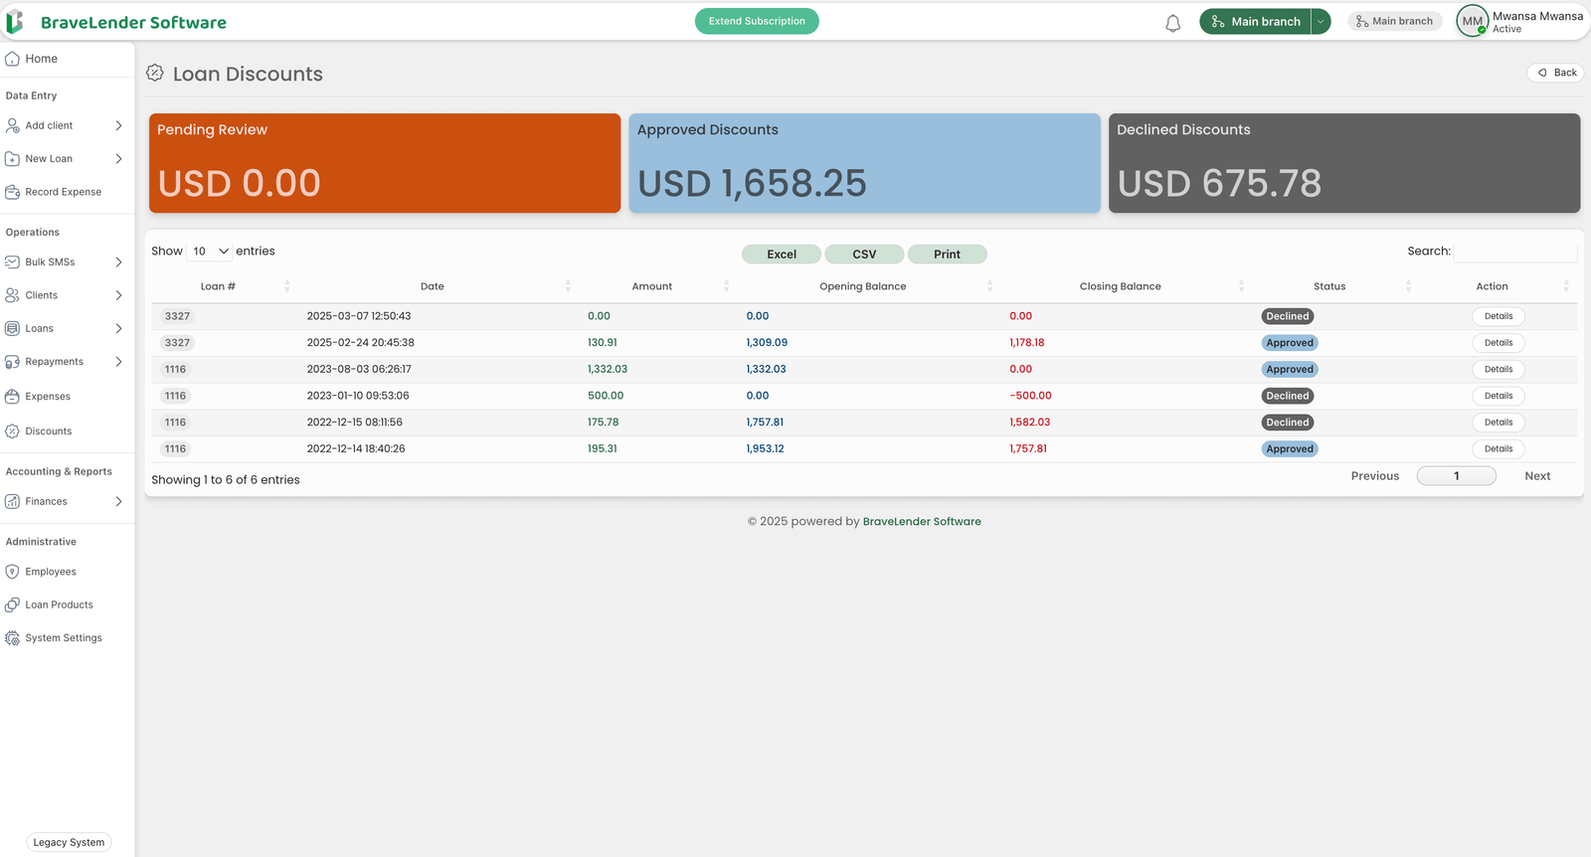Click the notification bell icon
This screenshot has height=857, width=1591.
[1172, 23]
